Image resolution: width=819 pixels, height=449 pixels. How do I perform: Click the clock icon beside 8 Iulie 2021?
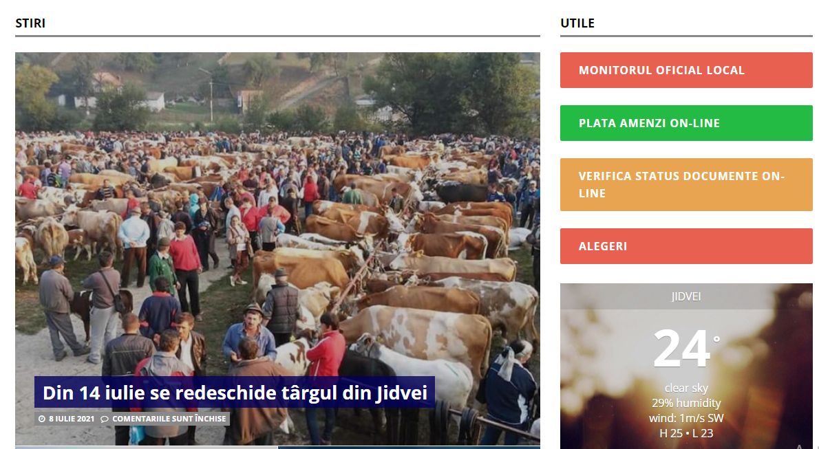(42, 419)
